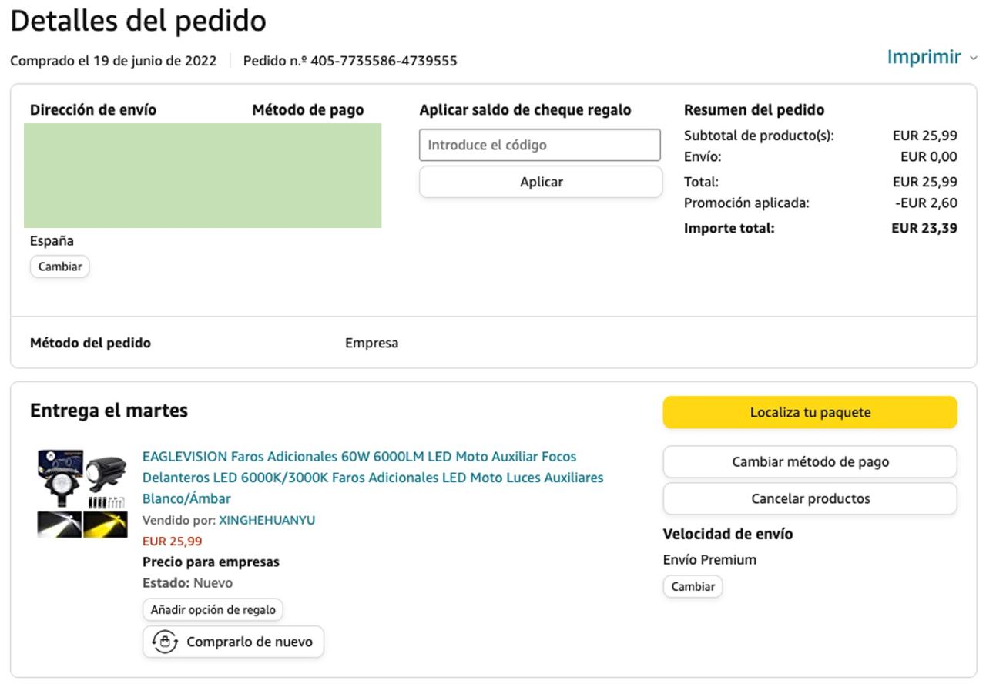Click the circular arrows buy-again icon
The height and width of the screenshot is (684, 986).
(165, 642)
